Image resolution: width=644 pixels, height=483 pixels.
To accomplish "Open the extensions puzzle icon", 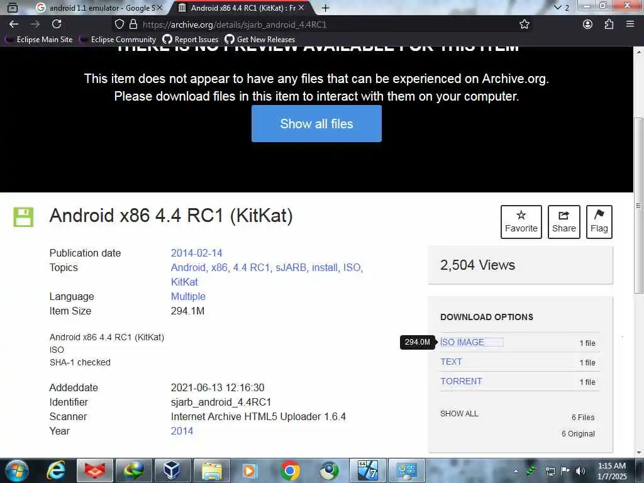I will 609,25.
